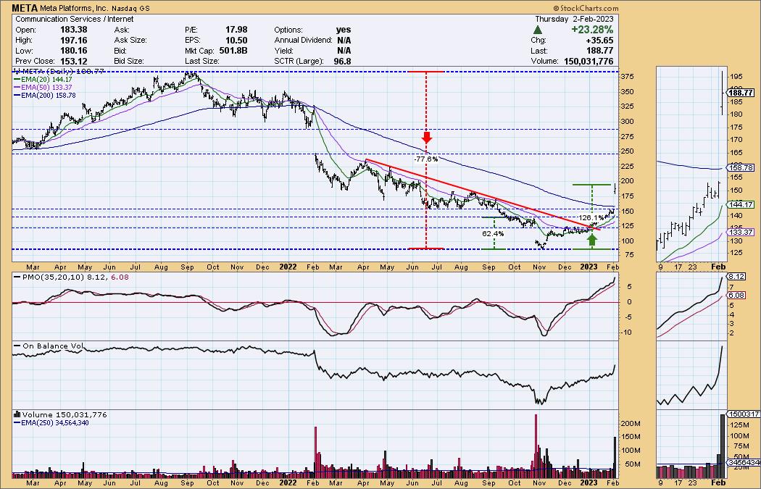The image size is (761, 489).
Task: Click the bar icon beside the Volume legend
Action: (x=17, y=414)
